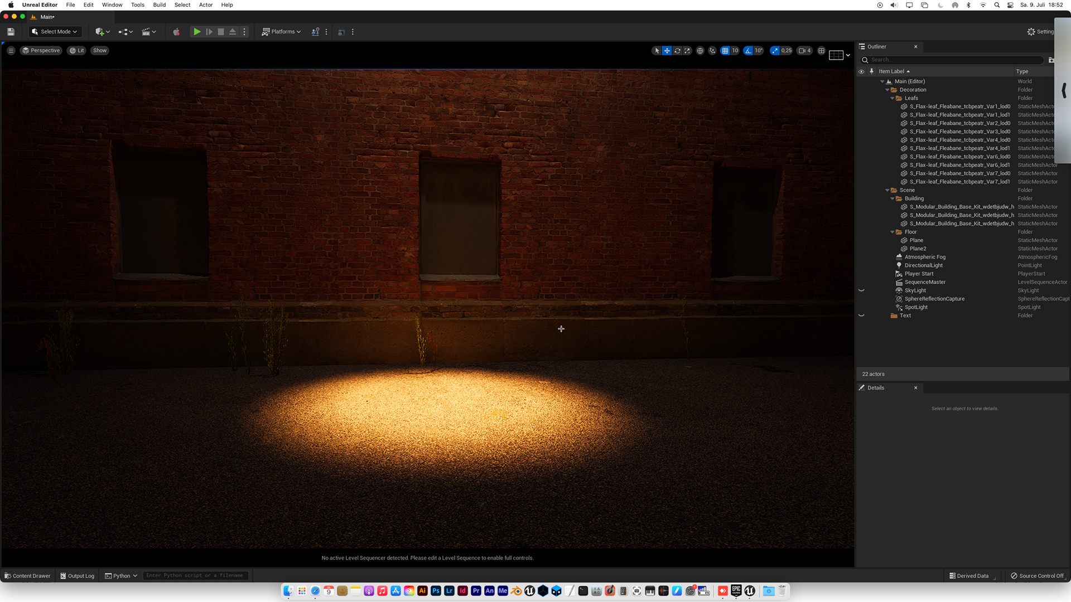Open the Content Drawer

(27, 576)
